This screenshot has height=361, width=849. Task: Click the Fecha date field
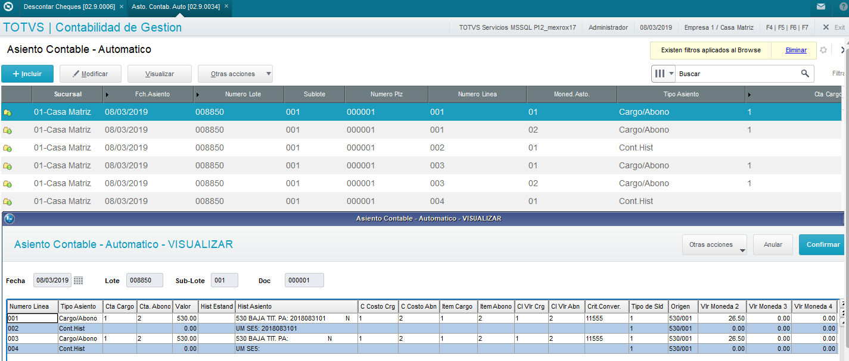click(52, 280)
